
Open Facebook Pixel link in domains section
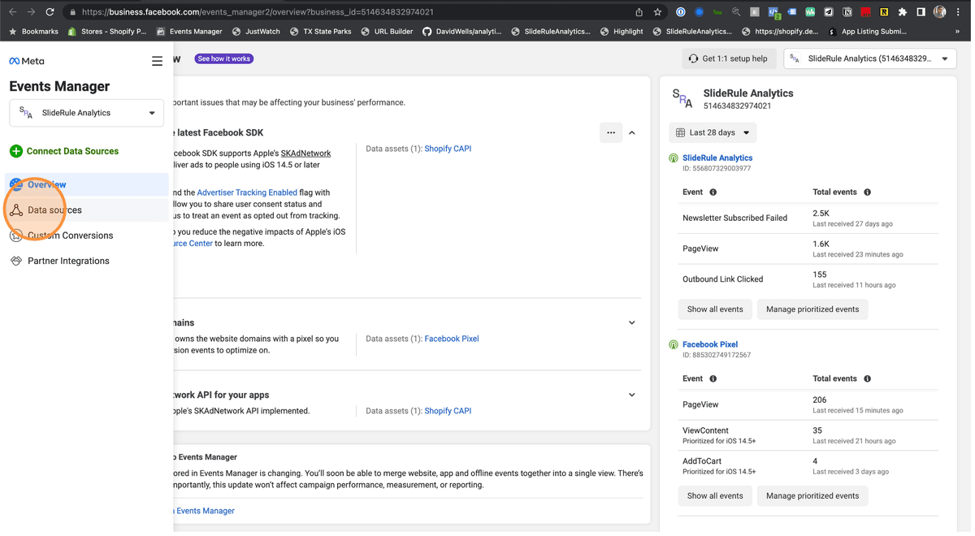pyautogui.click(x=452, y=339)
